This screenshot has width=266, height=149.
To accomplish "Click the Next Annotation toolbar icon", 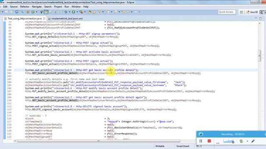I will [108, 12].
